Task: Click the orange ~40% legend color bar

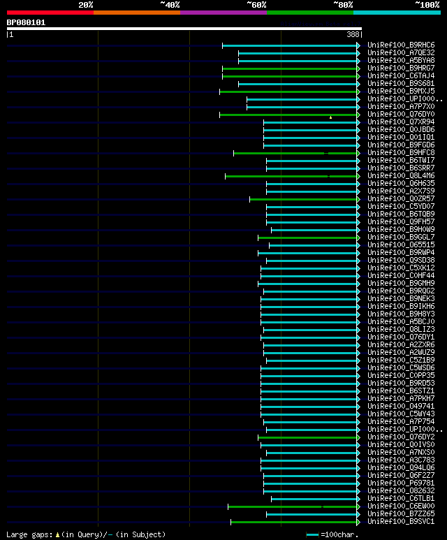Action: (x=137, y=13)
